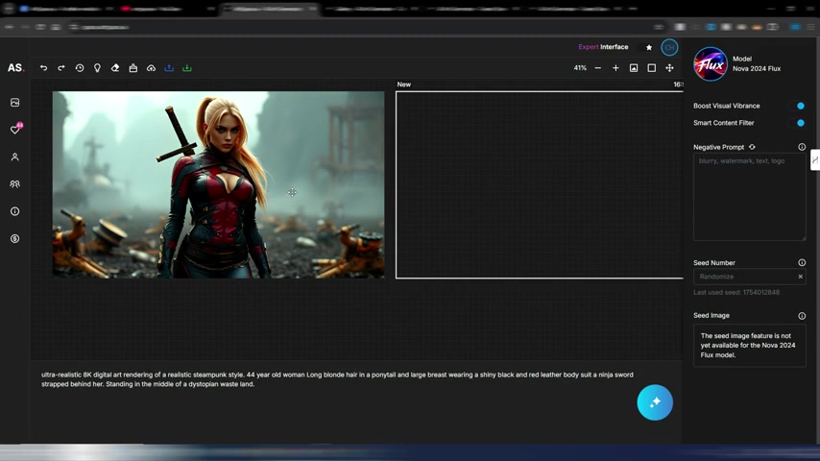Screen dimensions: 820x461
Task: Click the lightbulb ideas icon
Action: tap(97, 68)
